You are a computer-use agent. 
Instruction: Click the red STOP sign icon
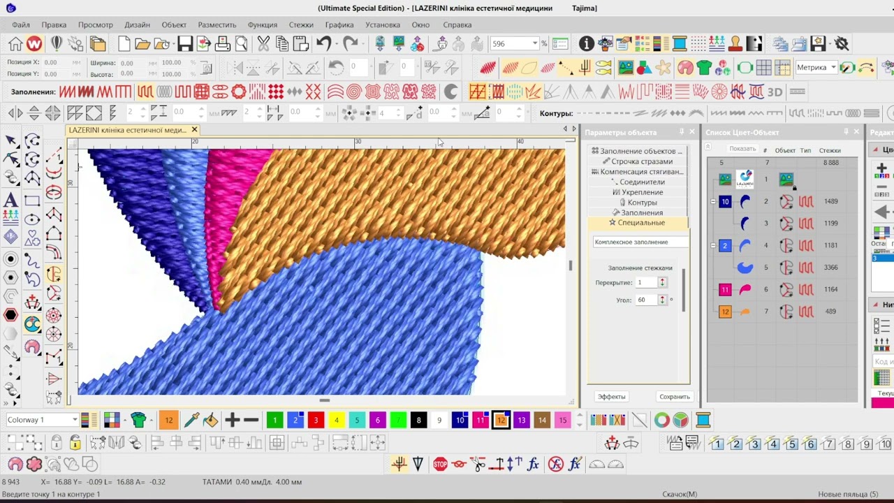(440, 464)
